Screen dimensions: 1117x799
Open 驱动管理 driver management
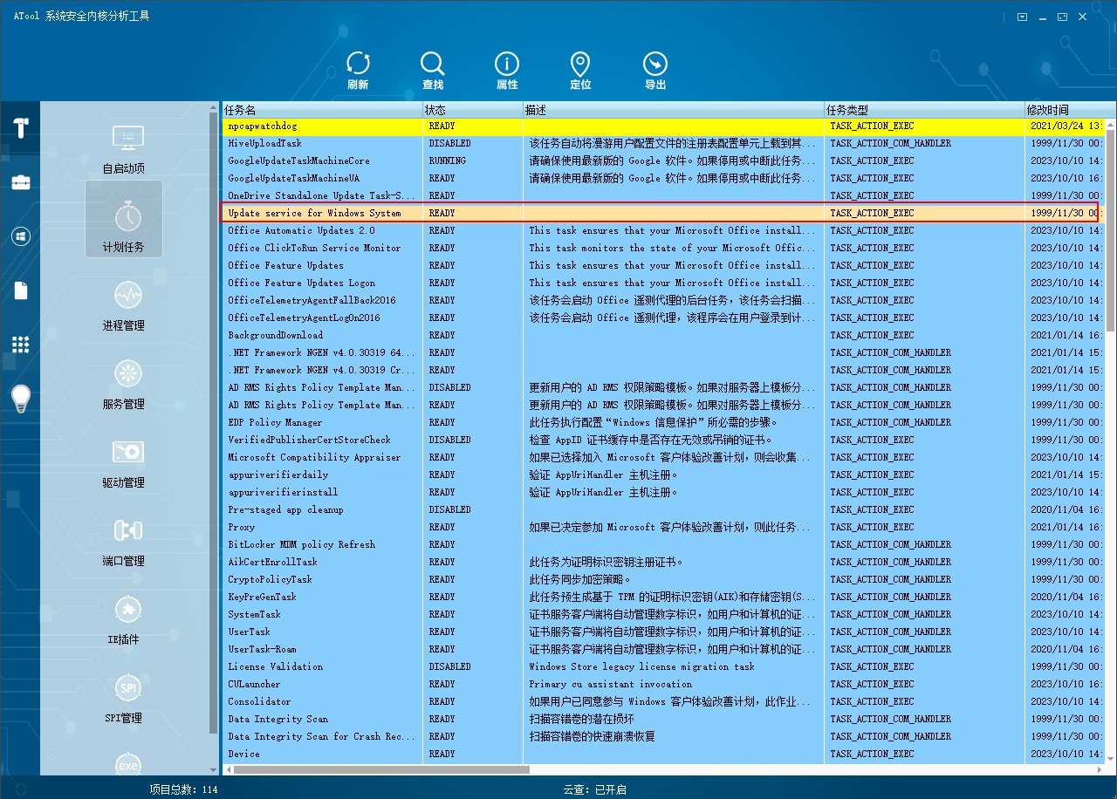124,462
